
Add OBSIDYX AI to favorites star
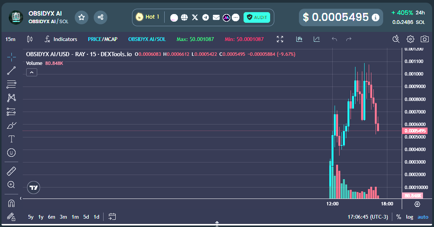point(81,17)
